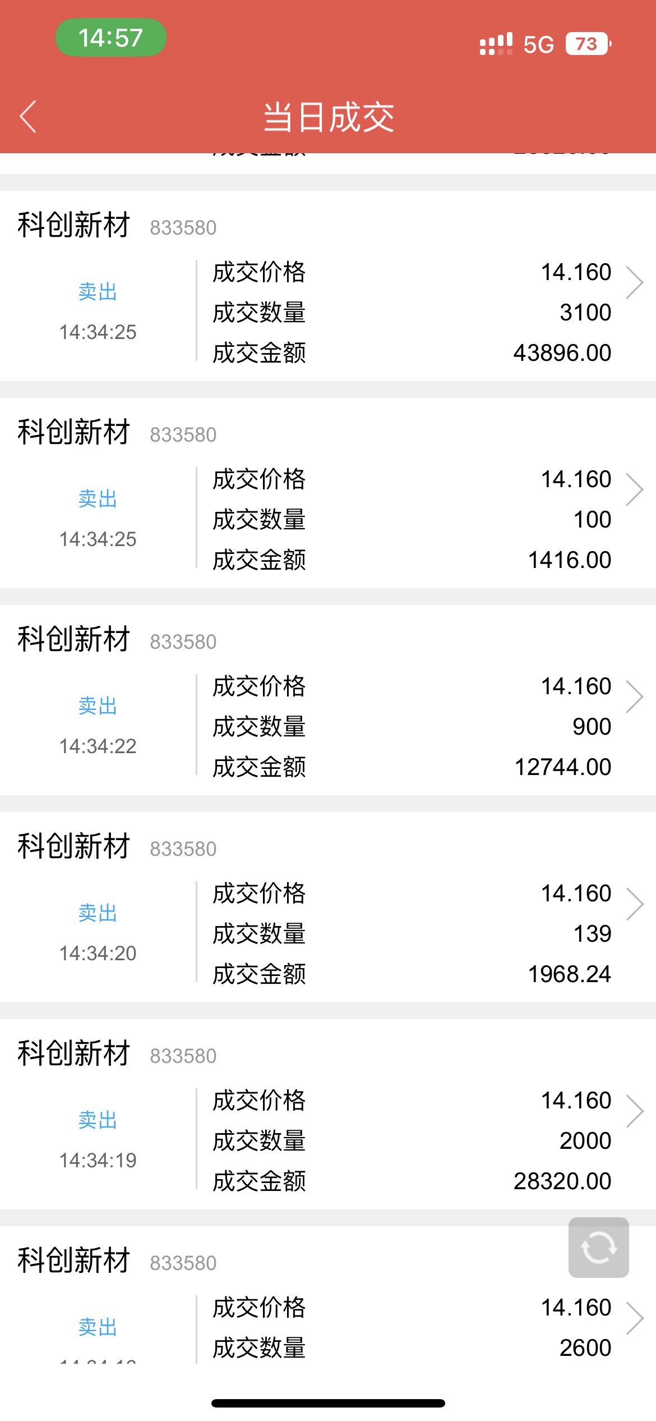The width and height of the screenshot is (656, 1421).
Task: Select the trade amounting 1968.24
Action: pos(328,907)
